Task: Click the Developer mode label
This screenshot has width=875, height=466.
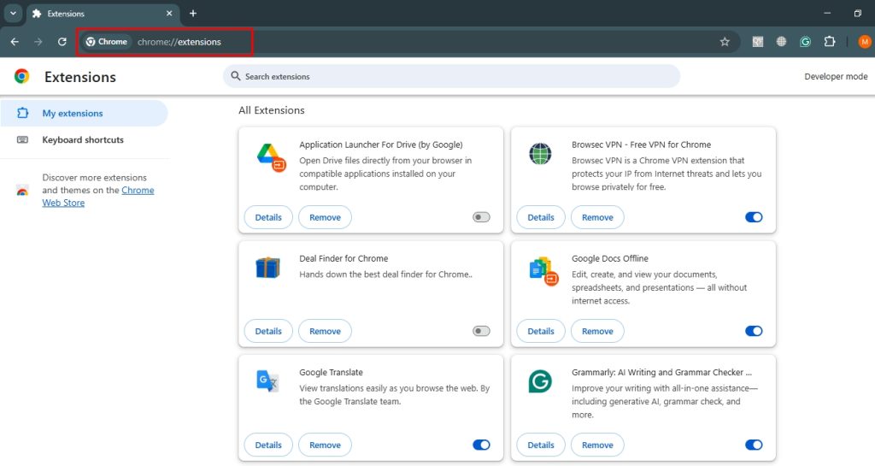Action: click(836, 76)
